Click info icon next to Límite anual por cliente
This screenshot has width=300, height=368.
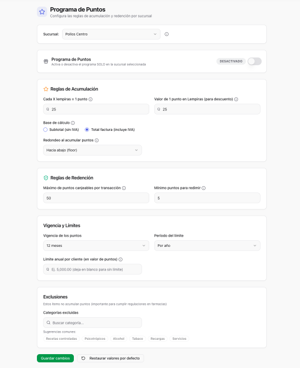coord(121,259)
